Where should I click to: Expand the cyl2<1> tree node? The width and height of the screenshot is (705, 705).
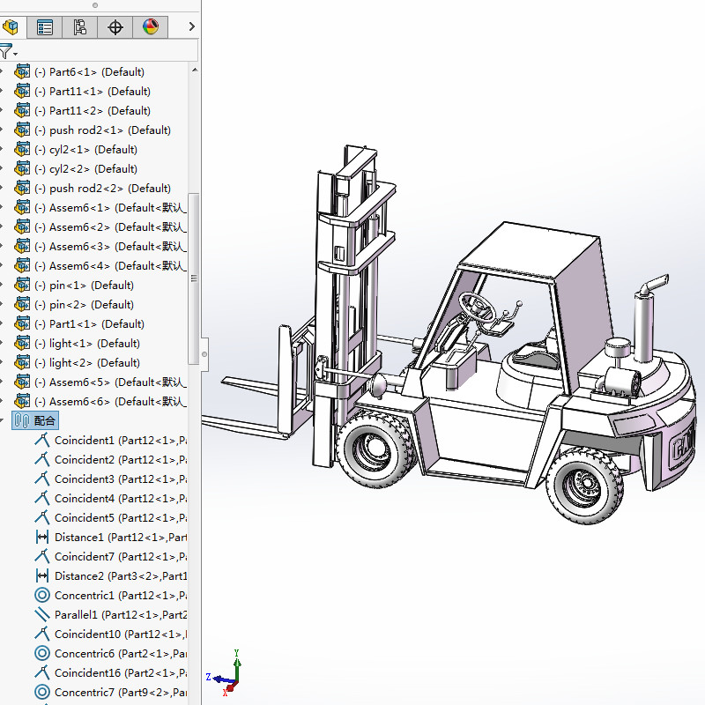click(x=2, y=149)
